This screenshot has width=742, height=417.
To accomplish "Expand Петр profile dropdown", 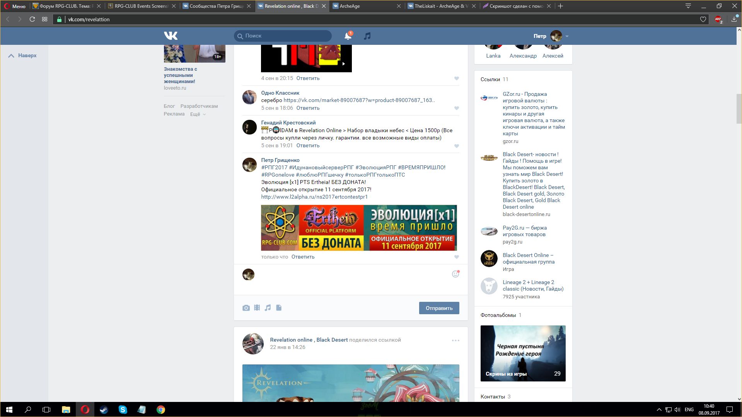I will (x=567, y=36).
